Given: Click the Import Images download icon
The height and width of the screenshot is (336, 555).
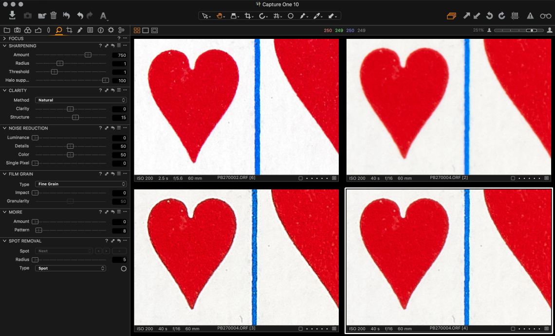Looking at the screenshot, I should [x=13, y=16].
